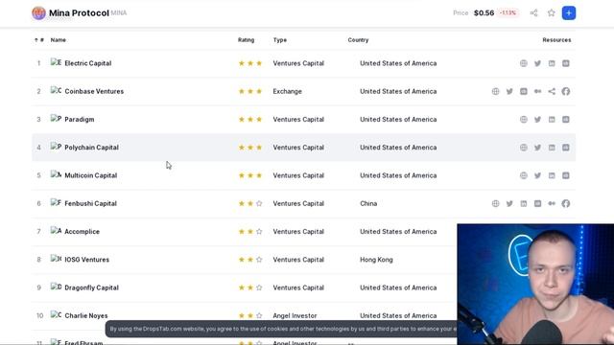Open Polychain Capital Crunchbase icon
The image size is (614, 345).
(566, 148)
